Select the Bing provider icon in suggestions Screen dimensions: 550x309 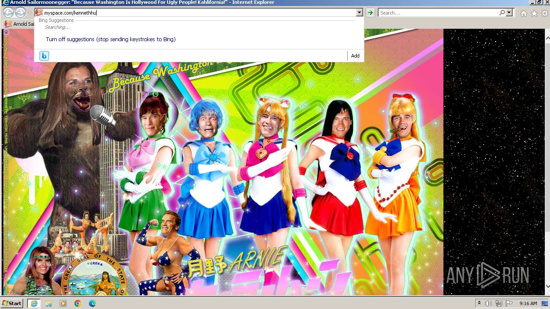(44, 56)
